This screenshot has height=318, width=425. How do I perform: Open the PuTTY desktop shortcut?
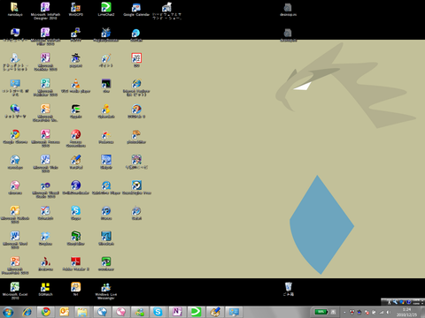(x=75, y=34)
